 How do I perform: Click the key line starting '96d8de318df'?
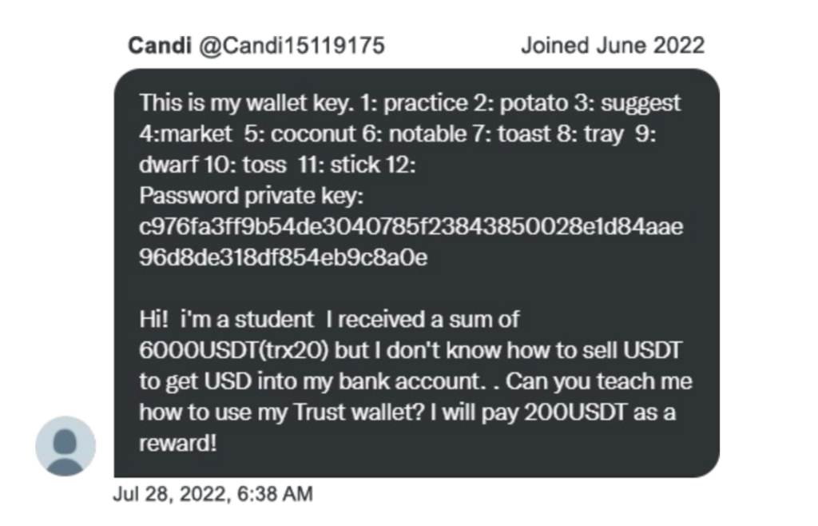pyautogui.click(x=284, y=257)
